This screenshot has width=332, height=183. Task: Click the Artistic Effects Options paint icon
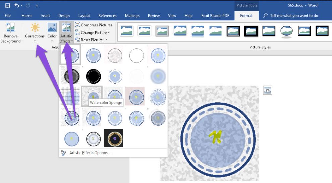coord(63,153)
